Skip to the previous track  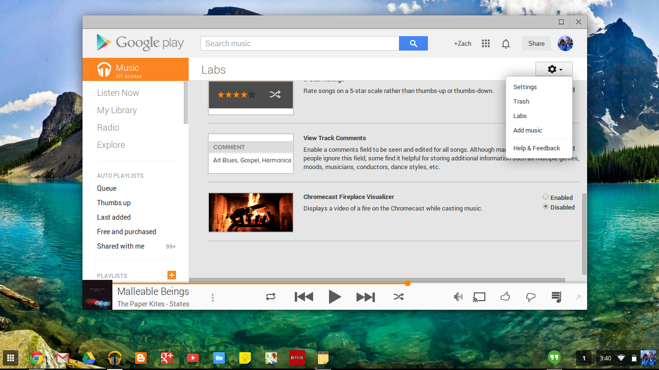[x=304, y=297]
